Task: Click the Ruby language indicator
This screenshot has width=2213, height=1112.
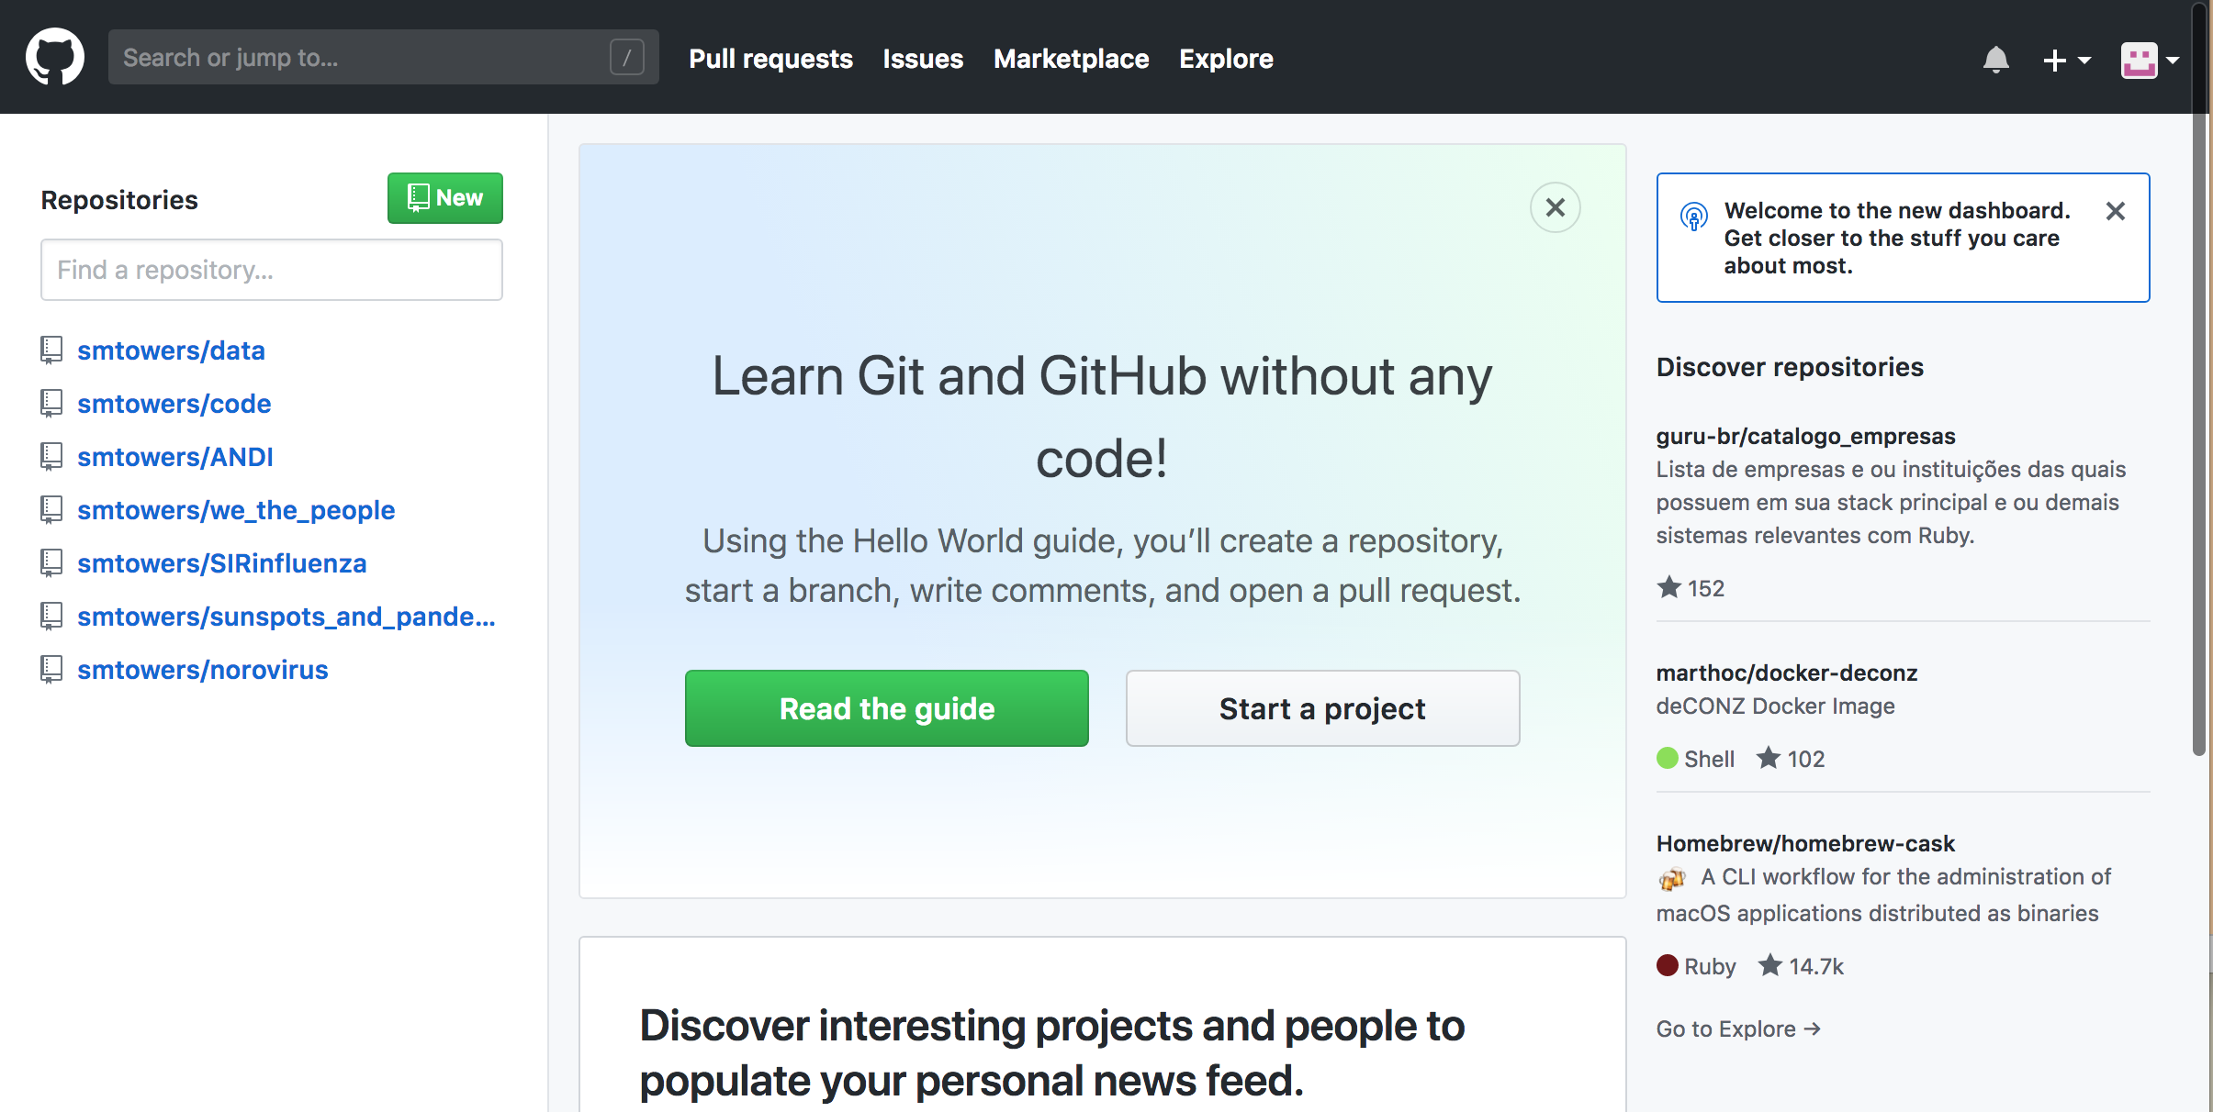Action: point(1696,966)
